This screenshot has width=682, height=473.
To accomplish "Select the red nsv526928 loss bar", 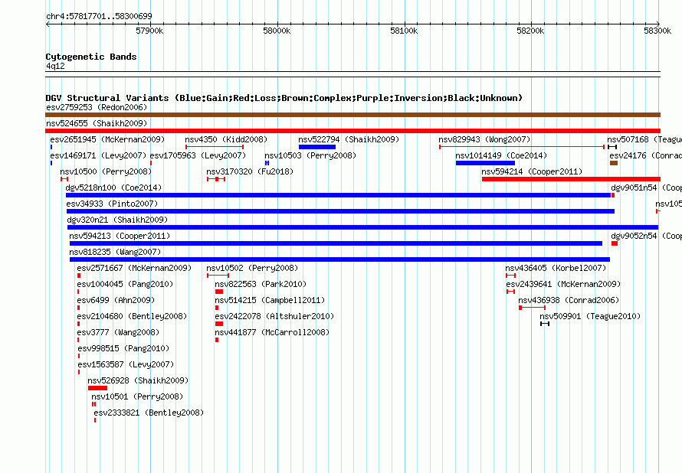I will (x=97, y=388).
